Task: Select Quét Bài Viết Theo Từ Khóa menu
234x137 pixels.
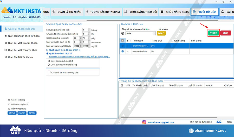Action: coord(23,50)
